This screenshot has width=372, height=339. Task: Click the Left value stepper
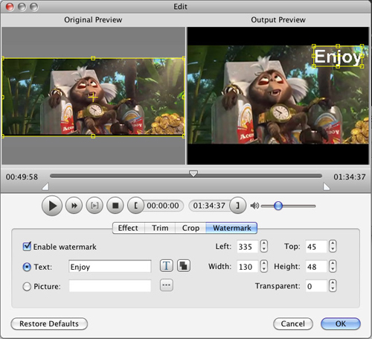(x=264, y=247)
